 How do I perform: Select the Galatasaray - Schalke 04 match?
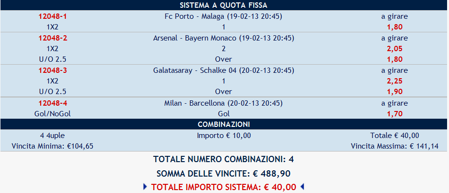click(x=223, y=70)
